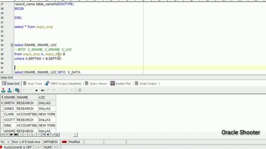Click the Modified status panel
The image size is (266, 149).
pyautogui.click(x=74, y=142)
